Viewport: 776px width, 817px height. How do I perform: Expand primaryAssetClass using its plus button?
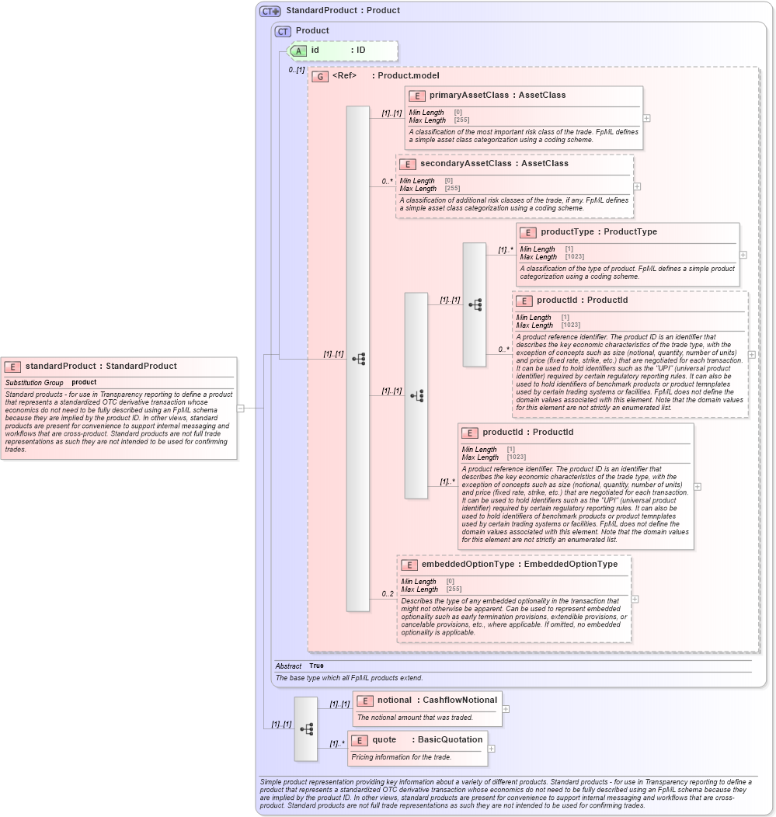pyautogui.click(x=646, y=118)
